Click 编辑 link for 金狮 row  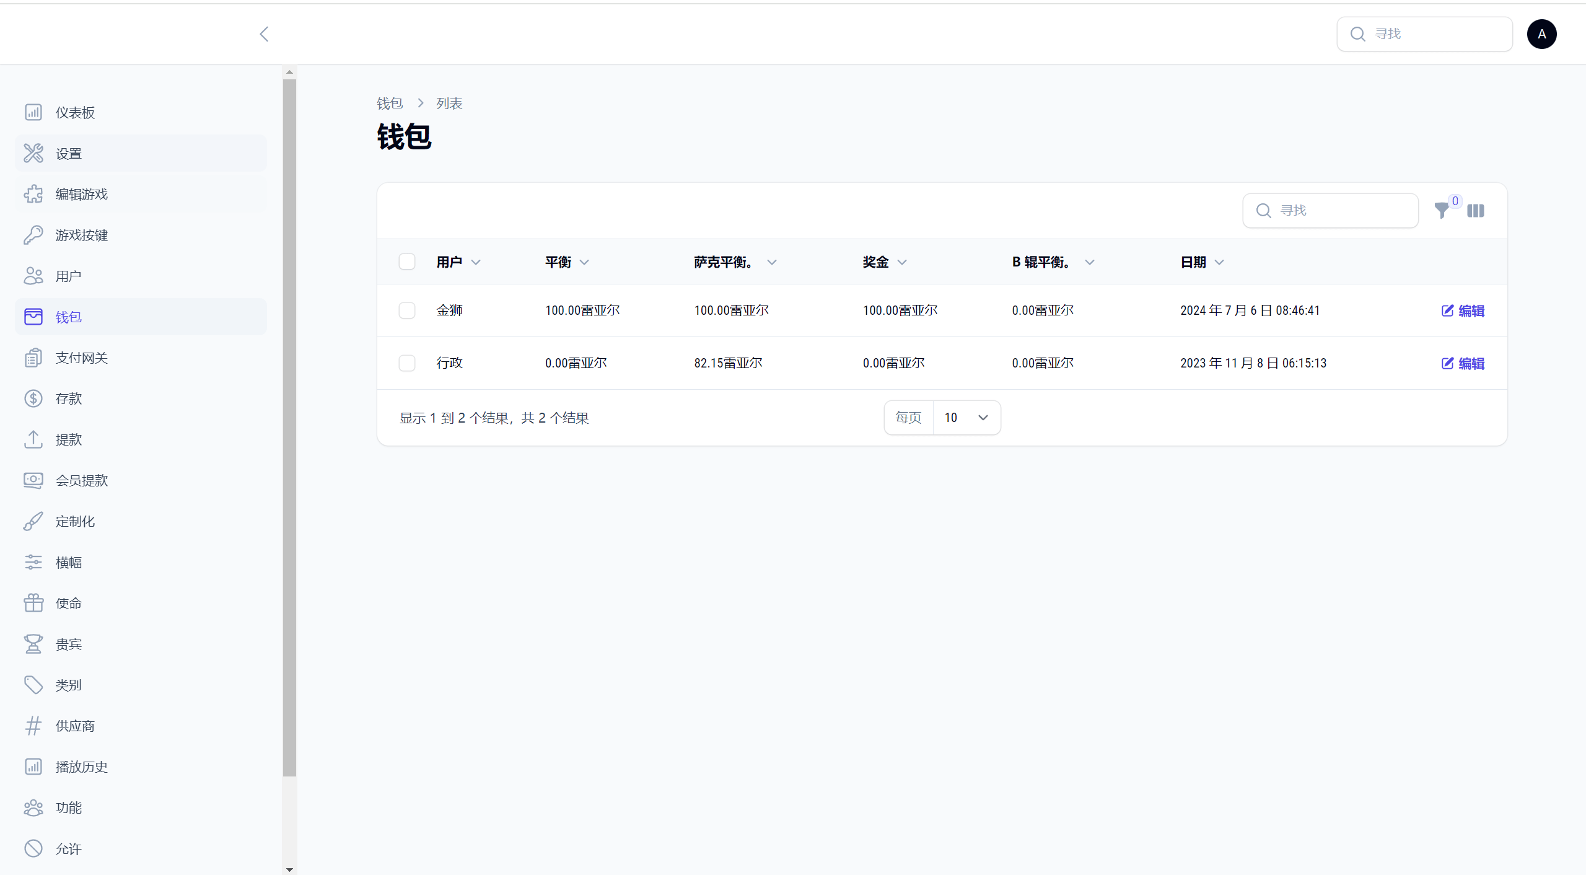click(x=1463, y=310)
